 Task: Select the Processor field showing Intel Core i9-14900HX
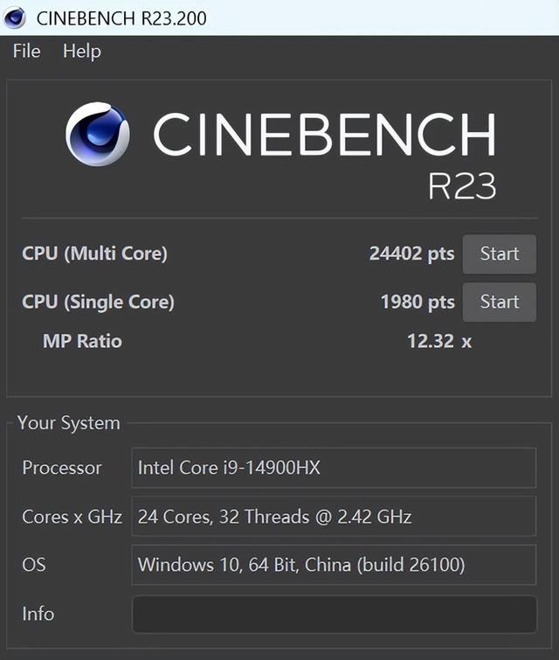[x=334, y=468]
